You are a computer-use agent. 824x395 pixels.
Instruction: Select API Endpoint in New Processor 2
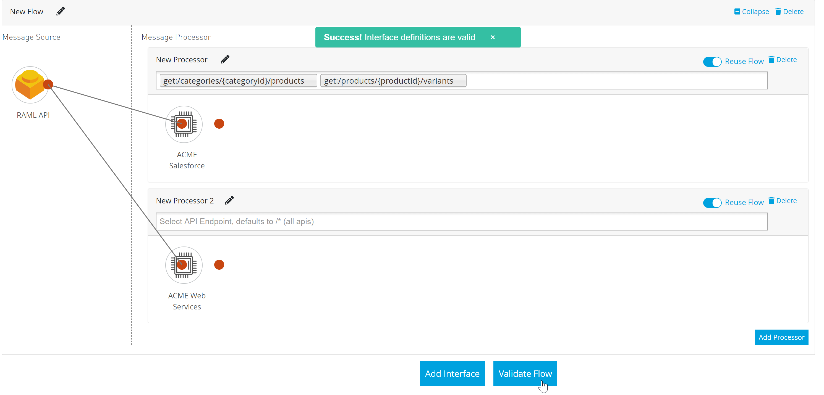coord(461,221)
